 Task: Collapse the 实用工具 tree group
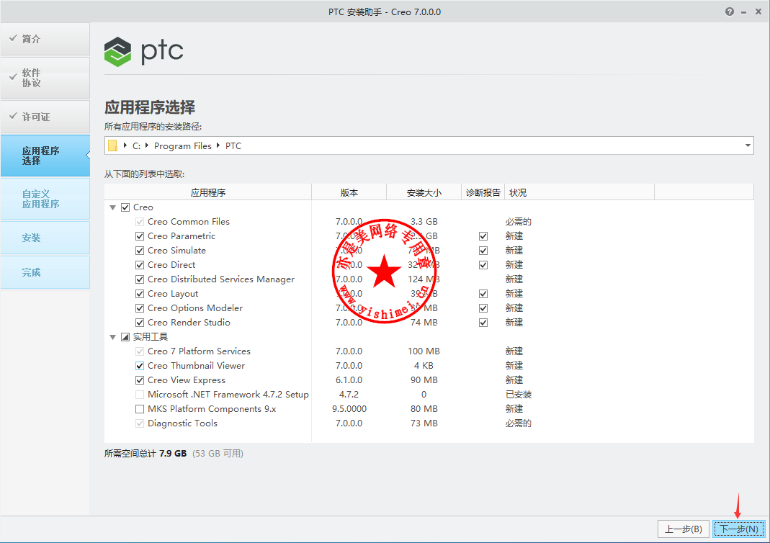coord(112,337)
